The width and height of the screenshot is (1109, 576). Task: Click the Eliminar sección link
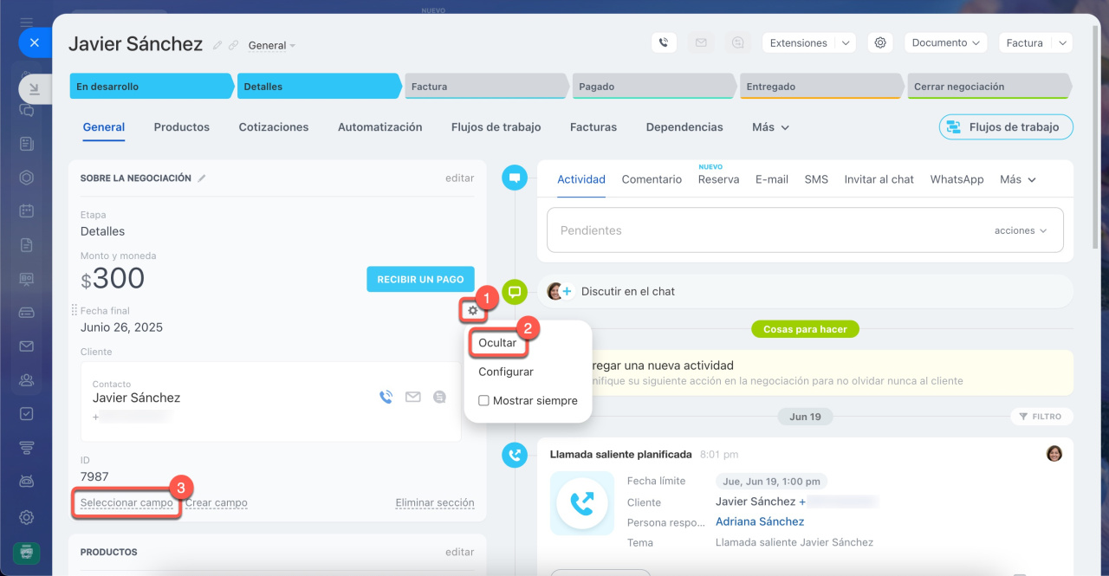[435, 502]
